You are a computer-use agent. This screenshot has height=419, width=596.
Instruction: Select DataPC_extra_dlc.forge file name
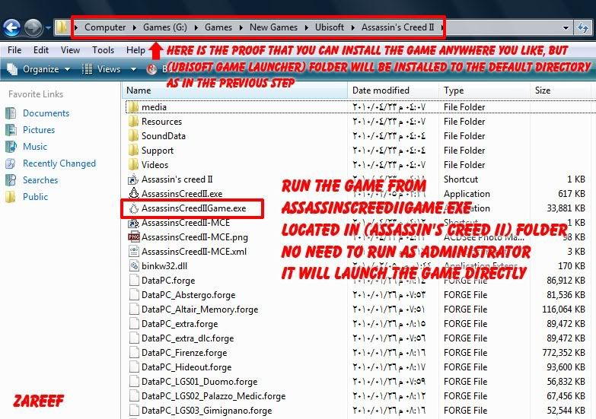coord(187,338)
